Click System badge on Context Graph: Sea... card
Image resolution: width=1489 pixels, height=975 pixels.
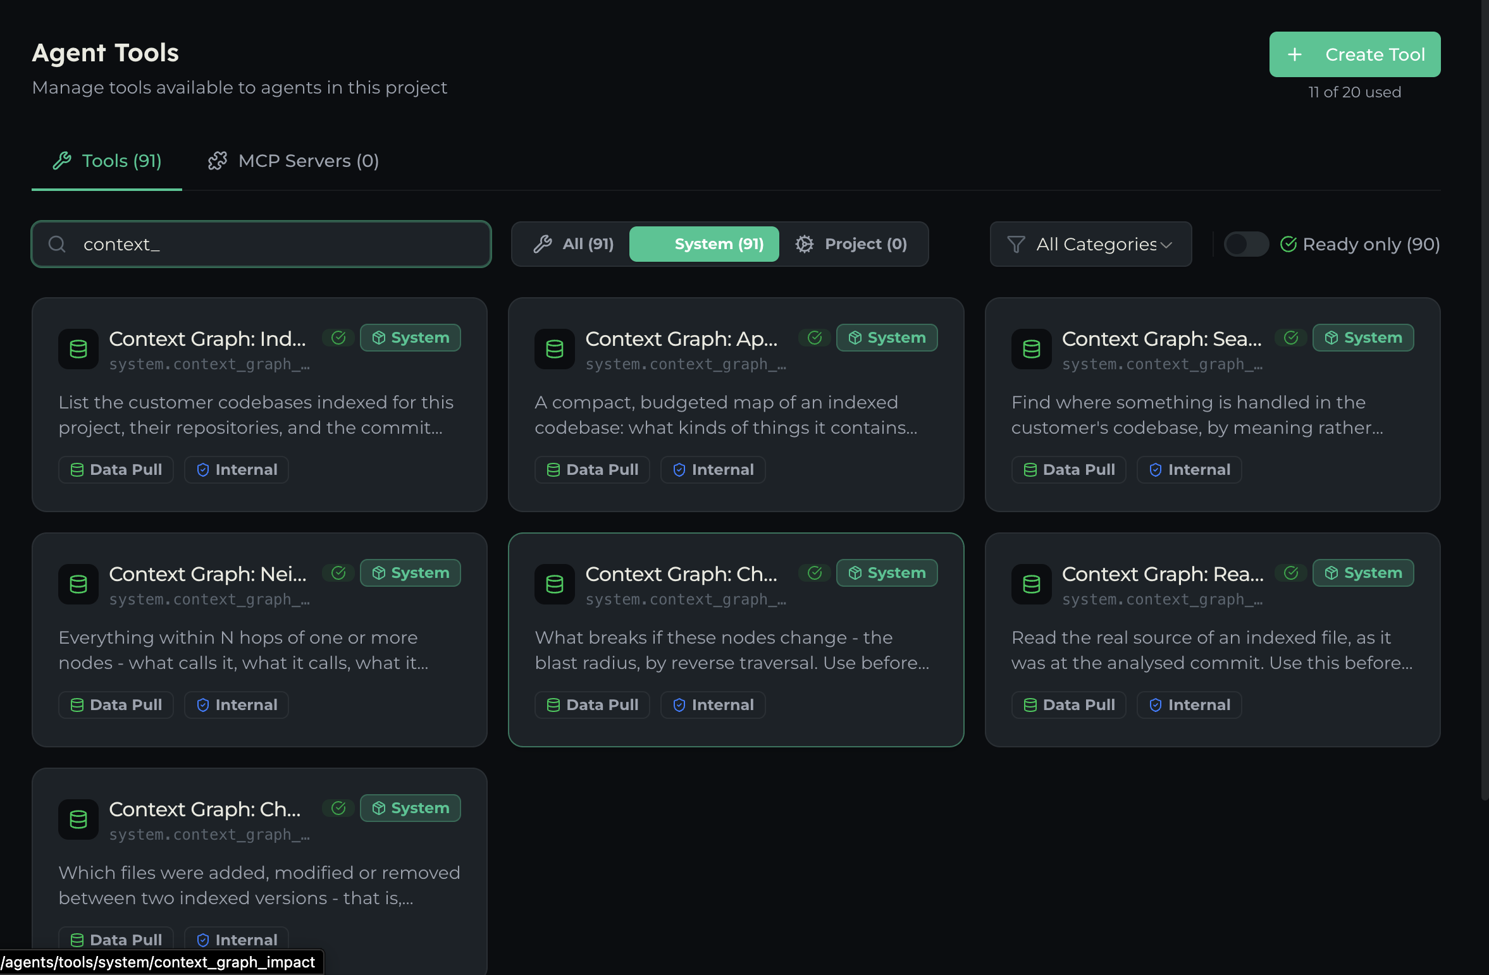1363,338
